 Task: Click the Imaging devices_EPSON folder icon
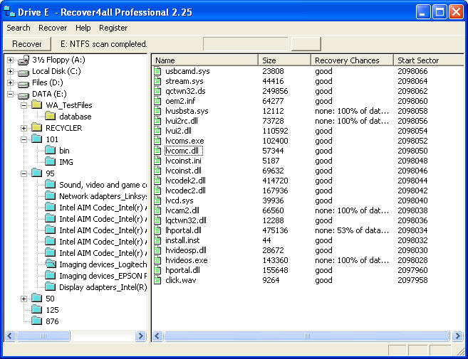tap(50, 275)
